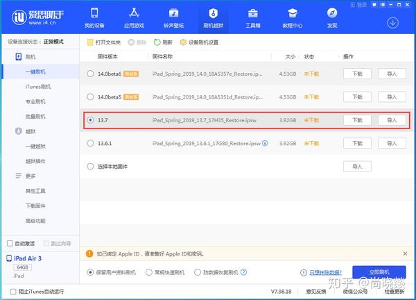416x300 pixels.
Task: Click 下载 for the 13.6.1 firmware
Action: [x=357, y=143]
